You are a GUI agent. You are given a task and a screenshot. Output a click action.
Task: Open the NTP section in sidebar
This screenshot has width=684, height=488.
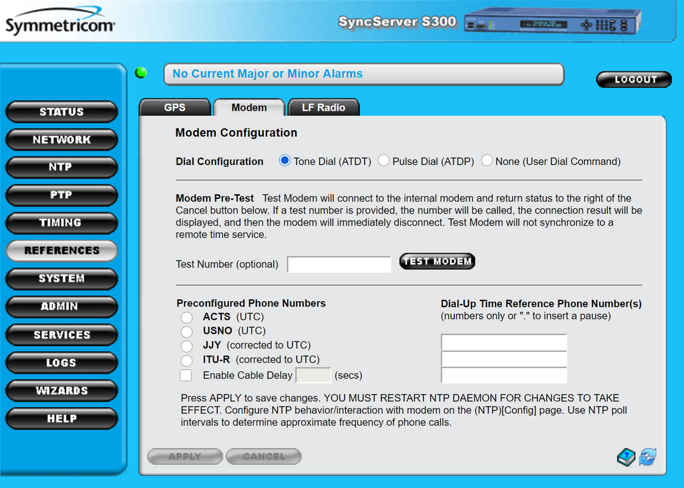[x=61, y=168]
